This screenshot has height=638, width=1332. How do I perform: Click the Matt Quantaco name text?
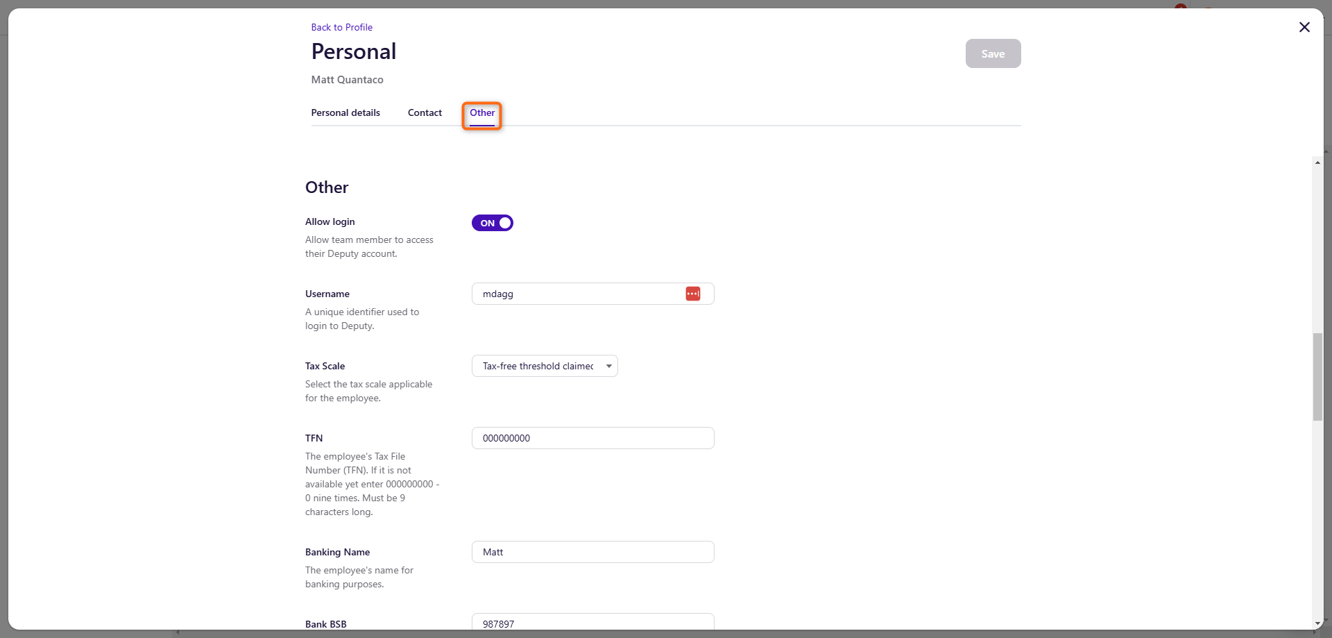347,80
